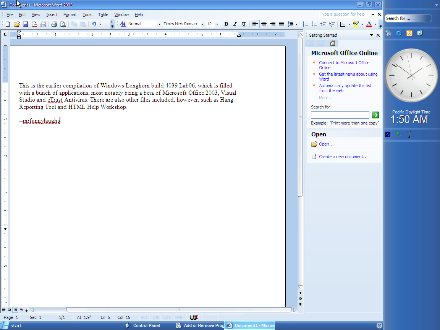Open the Tools menu
440x330 pixels.
click(x=87, y=15)
